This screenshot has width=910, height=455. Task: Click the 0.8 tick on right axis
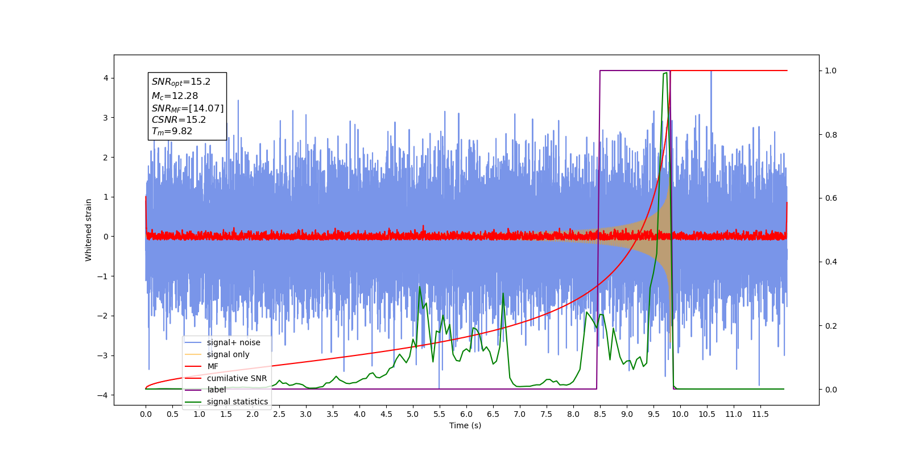(831, 135)
